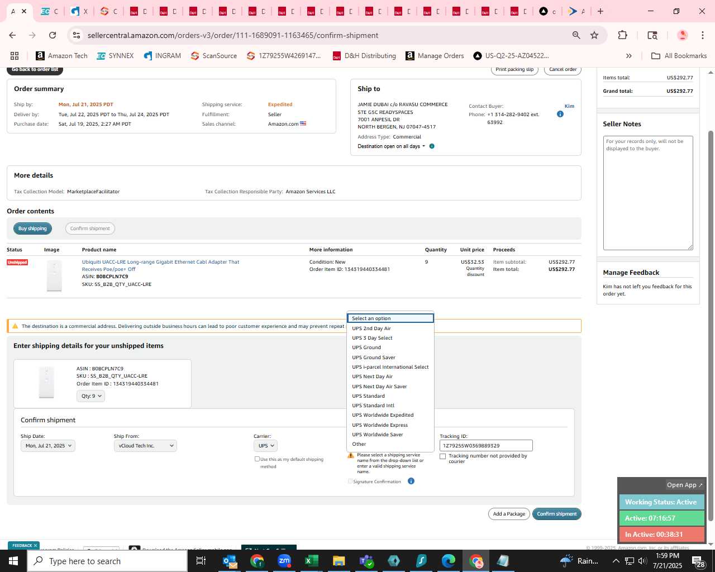Select the Buy shipping tab

tap(32, 228)
